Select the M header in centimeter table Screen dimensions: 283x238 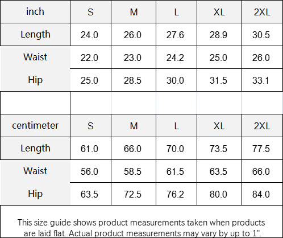134,126
